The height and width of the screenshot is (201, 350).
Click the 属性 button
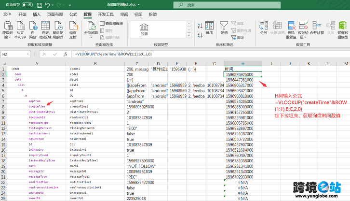pyautogui.click(x=107, y=30)
